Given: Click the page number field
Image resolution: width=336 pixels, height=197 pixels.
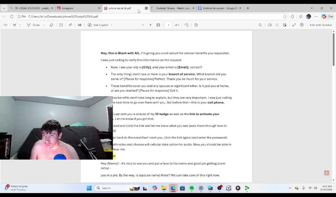Looking at the screenshot, I should point(168,25).
